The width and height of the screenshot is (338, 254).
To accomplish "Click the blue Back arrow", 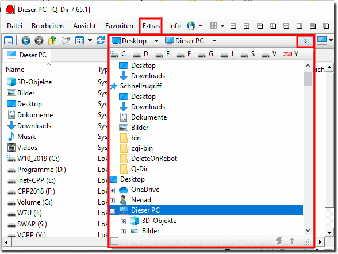I will 26,40.
